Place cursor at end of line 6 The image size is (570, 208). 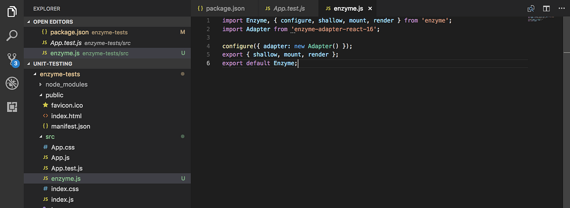298,63
